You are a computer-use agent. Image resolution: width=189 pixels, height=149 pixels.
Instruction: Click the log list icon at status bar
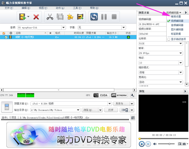click(133, 118)
